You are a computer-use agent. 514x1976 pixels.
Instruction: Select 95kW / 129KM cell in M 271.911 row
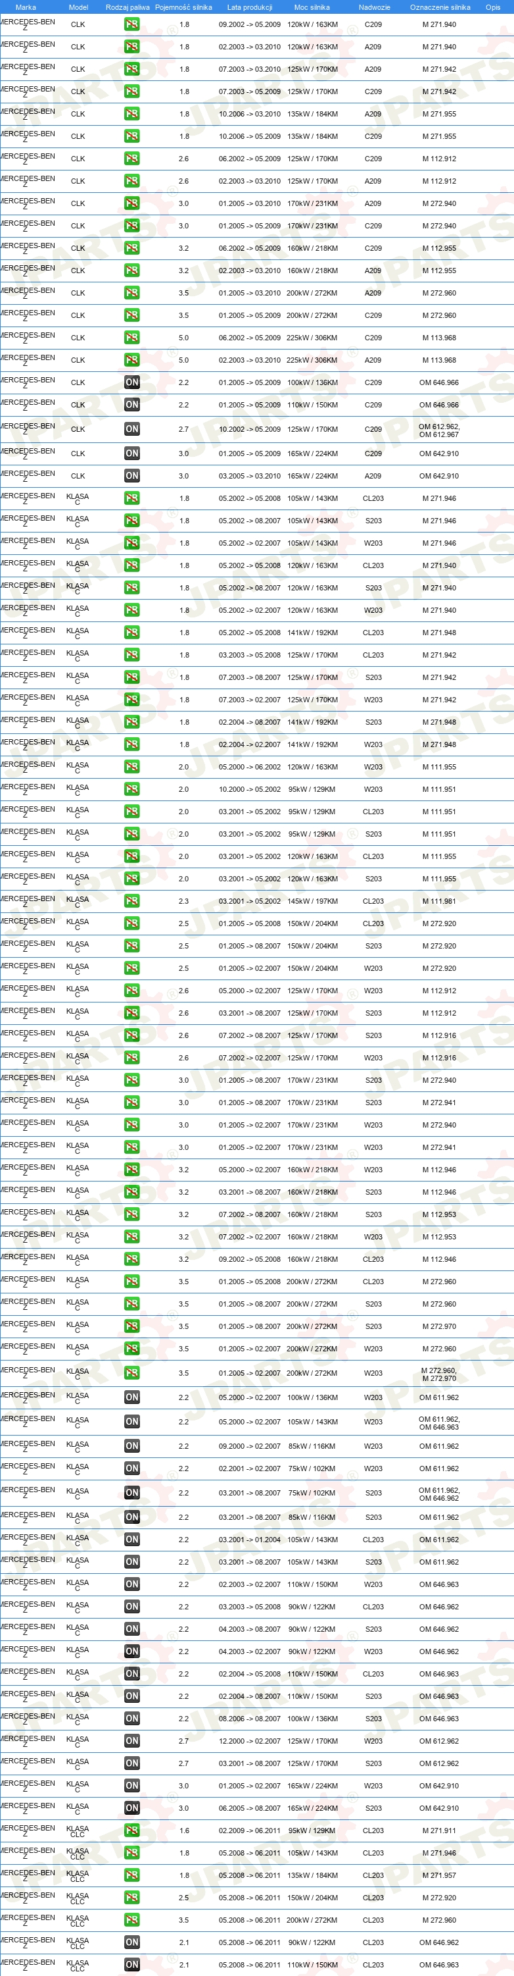312,1831
